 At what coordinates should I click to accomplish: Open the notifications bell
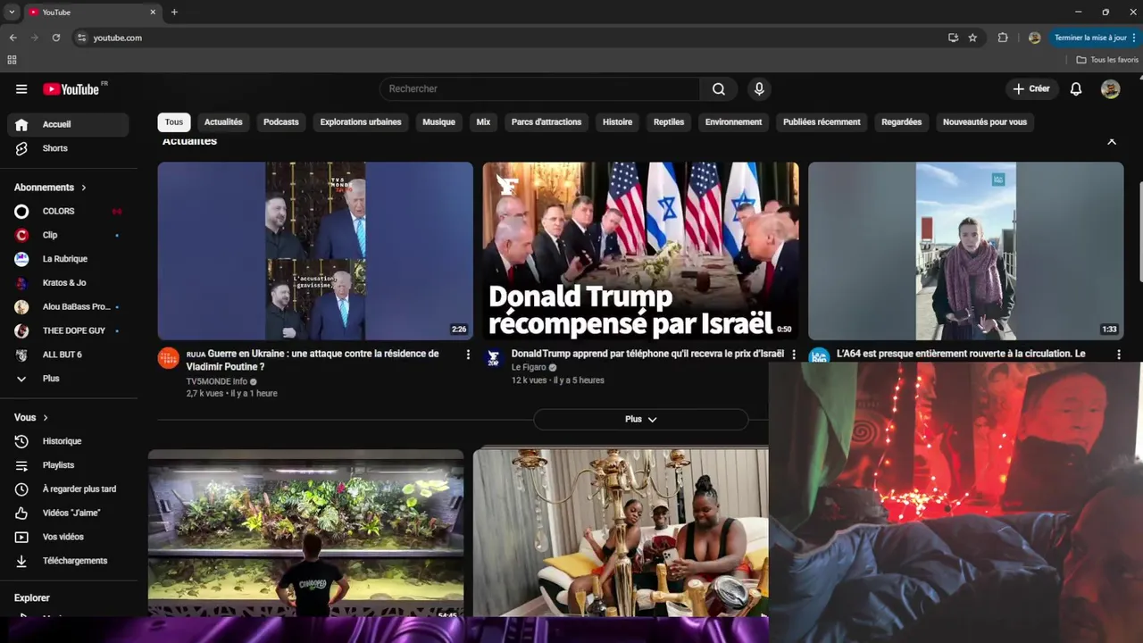(x=1076, y=89)
